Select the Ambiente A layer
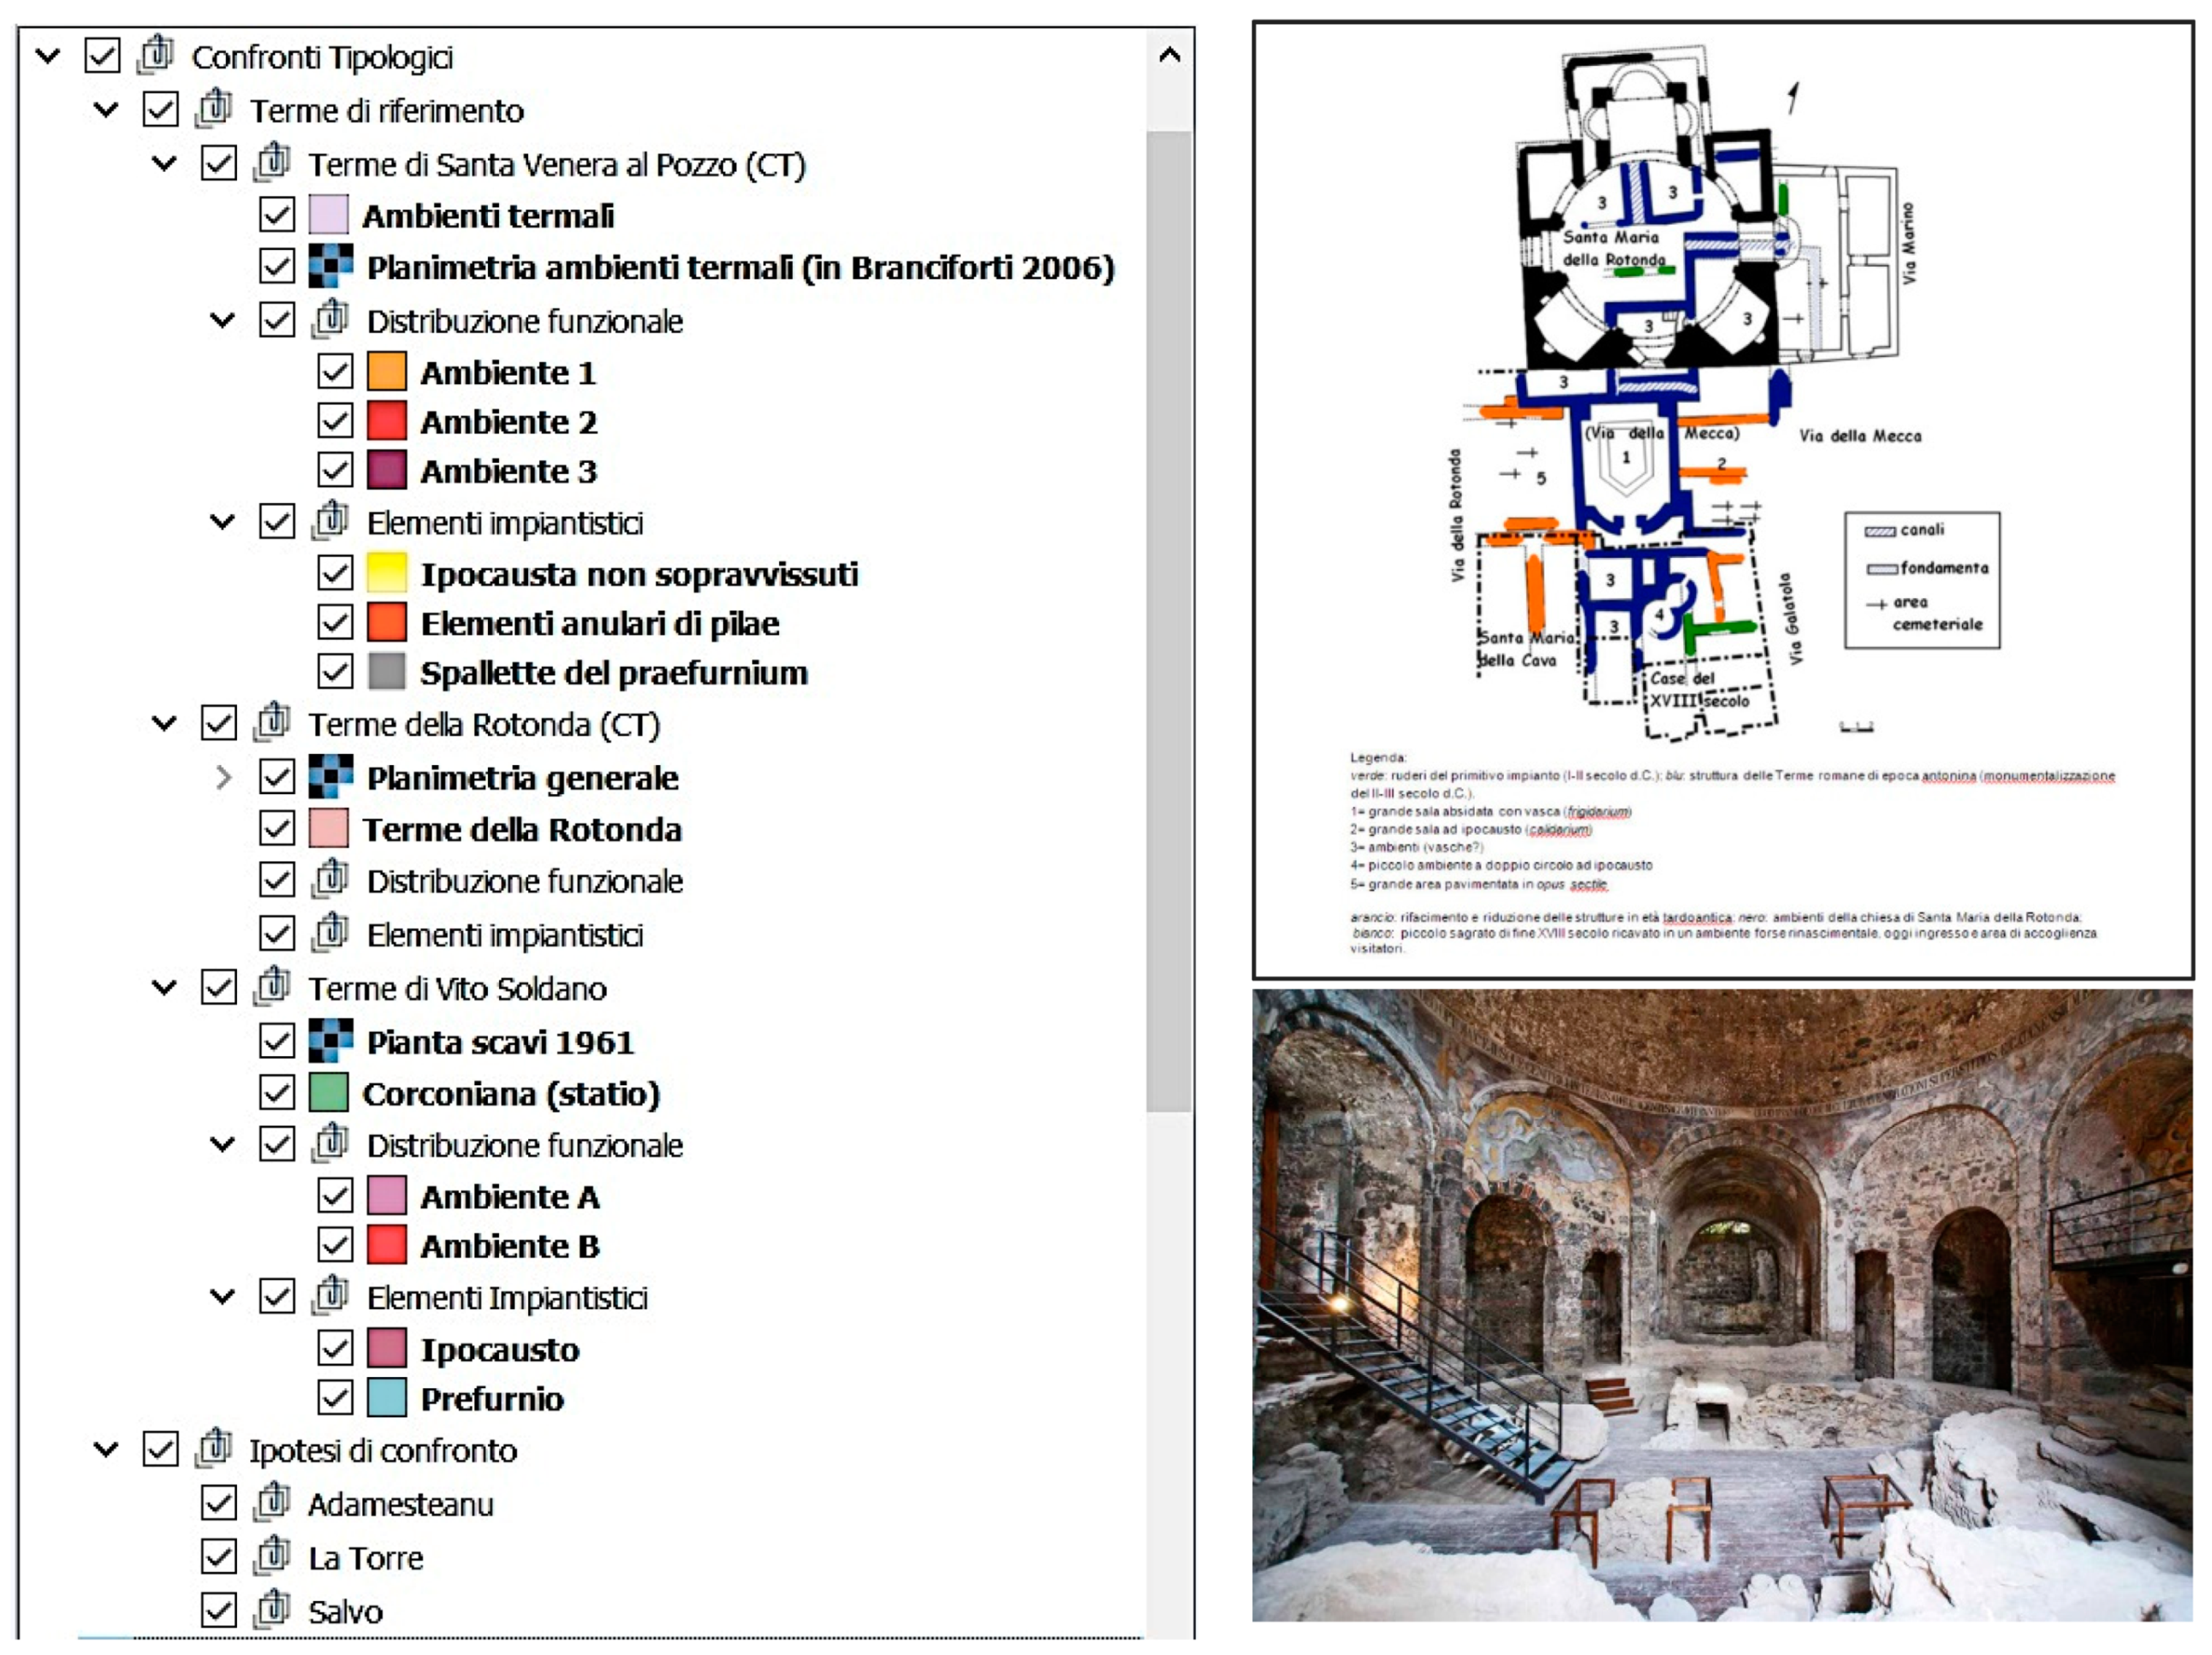 coord(509,1197)
